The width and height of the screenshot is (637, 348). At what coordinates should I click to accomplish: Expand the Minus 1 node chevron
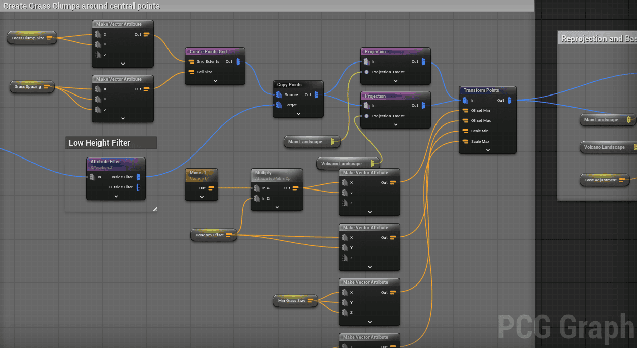(202, 197)
